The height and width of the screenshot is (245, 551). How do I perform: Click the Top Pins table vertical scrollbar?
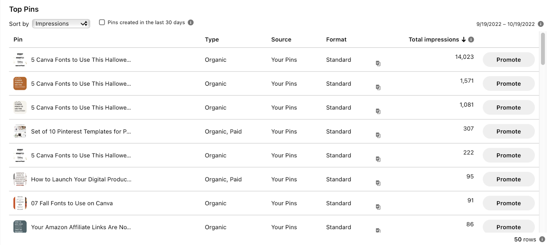(543, 49)
